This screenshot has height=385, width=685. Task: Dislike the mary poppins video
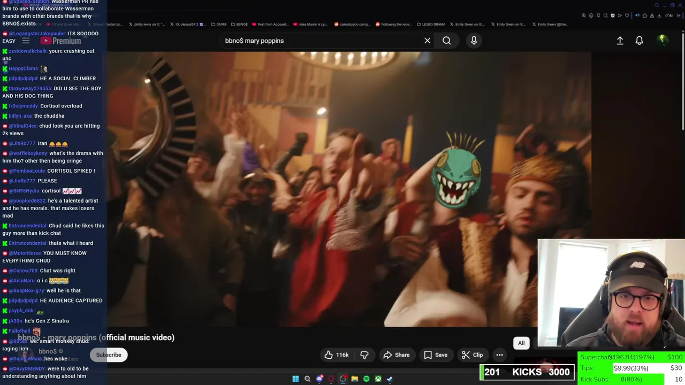tap(364, 355)
